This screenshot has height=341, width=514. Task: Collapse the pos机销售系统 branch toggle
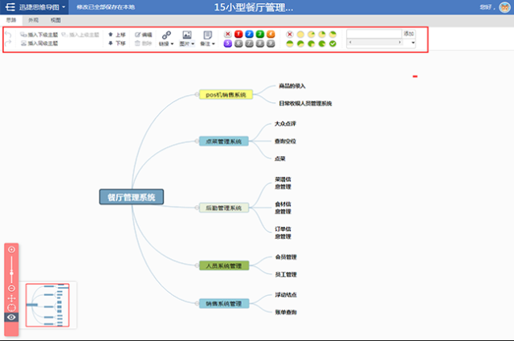(x=197, y=95)
